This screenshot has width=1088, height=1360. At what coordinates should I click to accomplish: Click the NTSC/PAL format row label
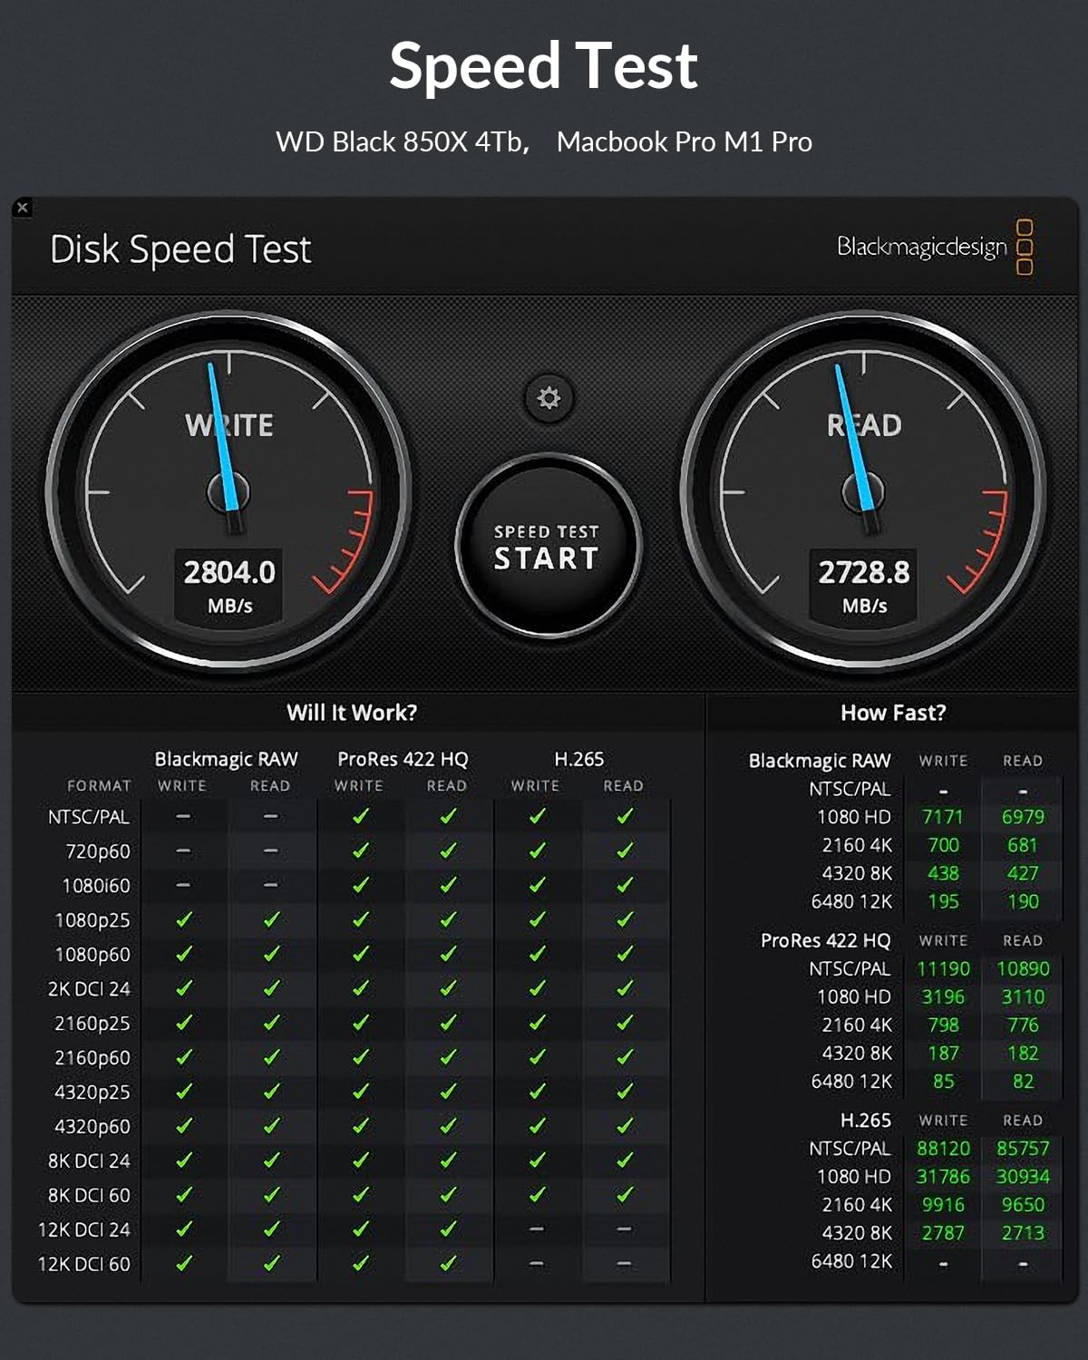pos(89,817)
